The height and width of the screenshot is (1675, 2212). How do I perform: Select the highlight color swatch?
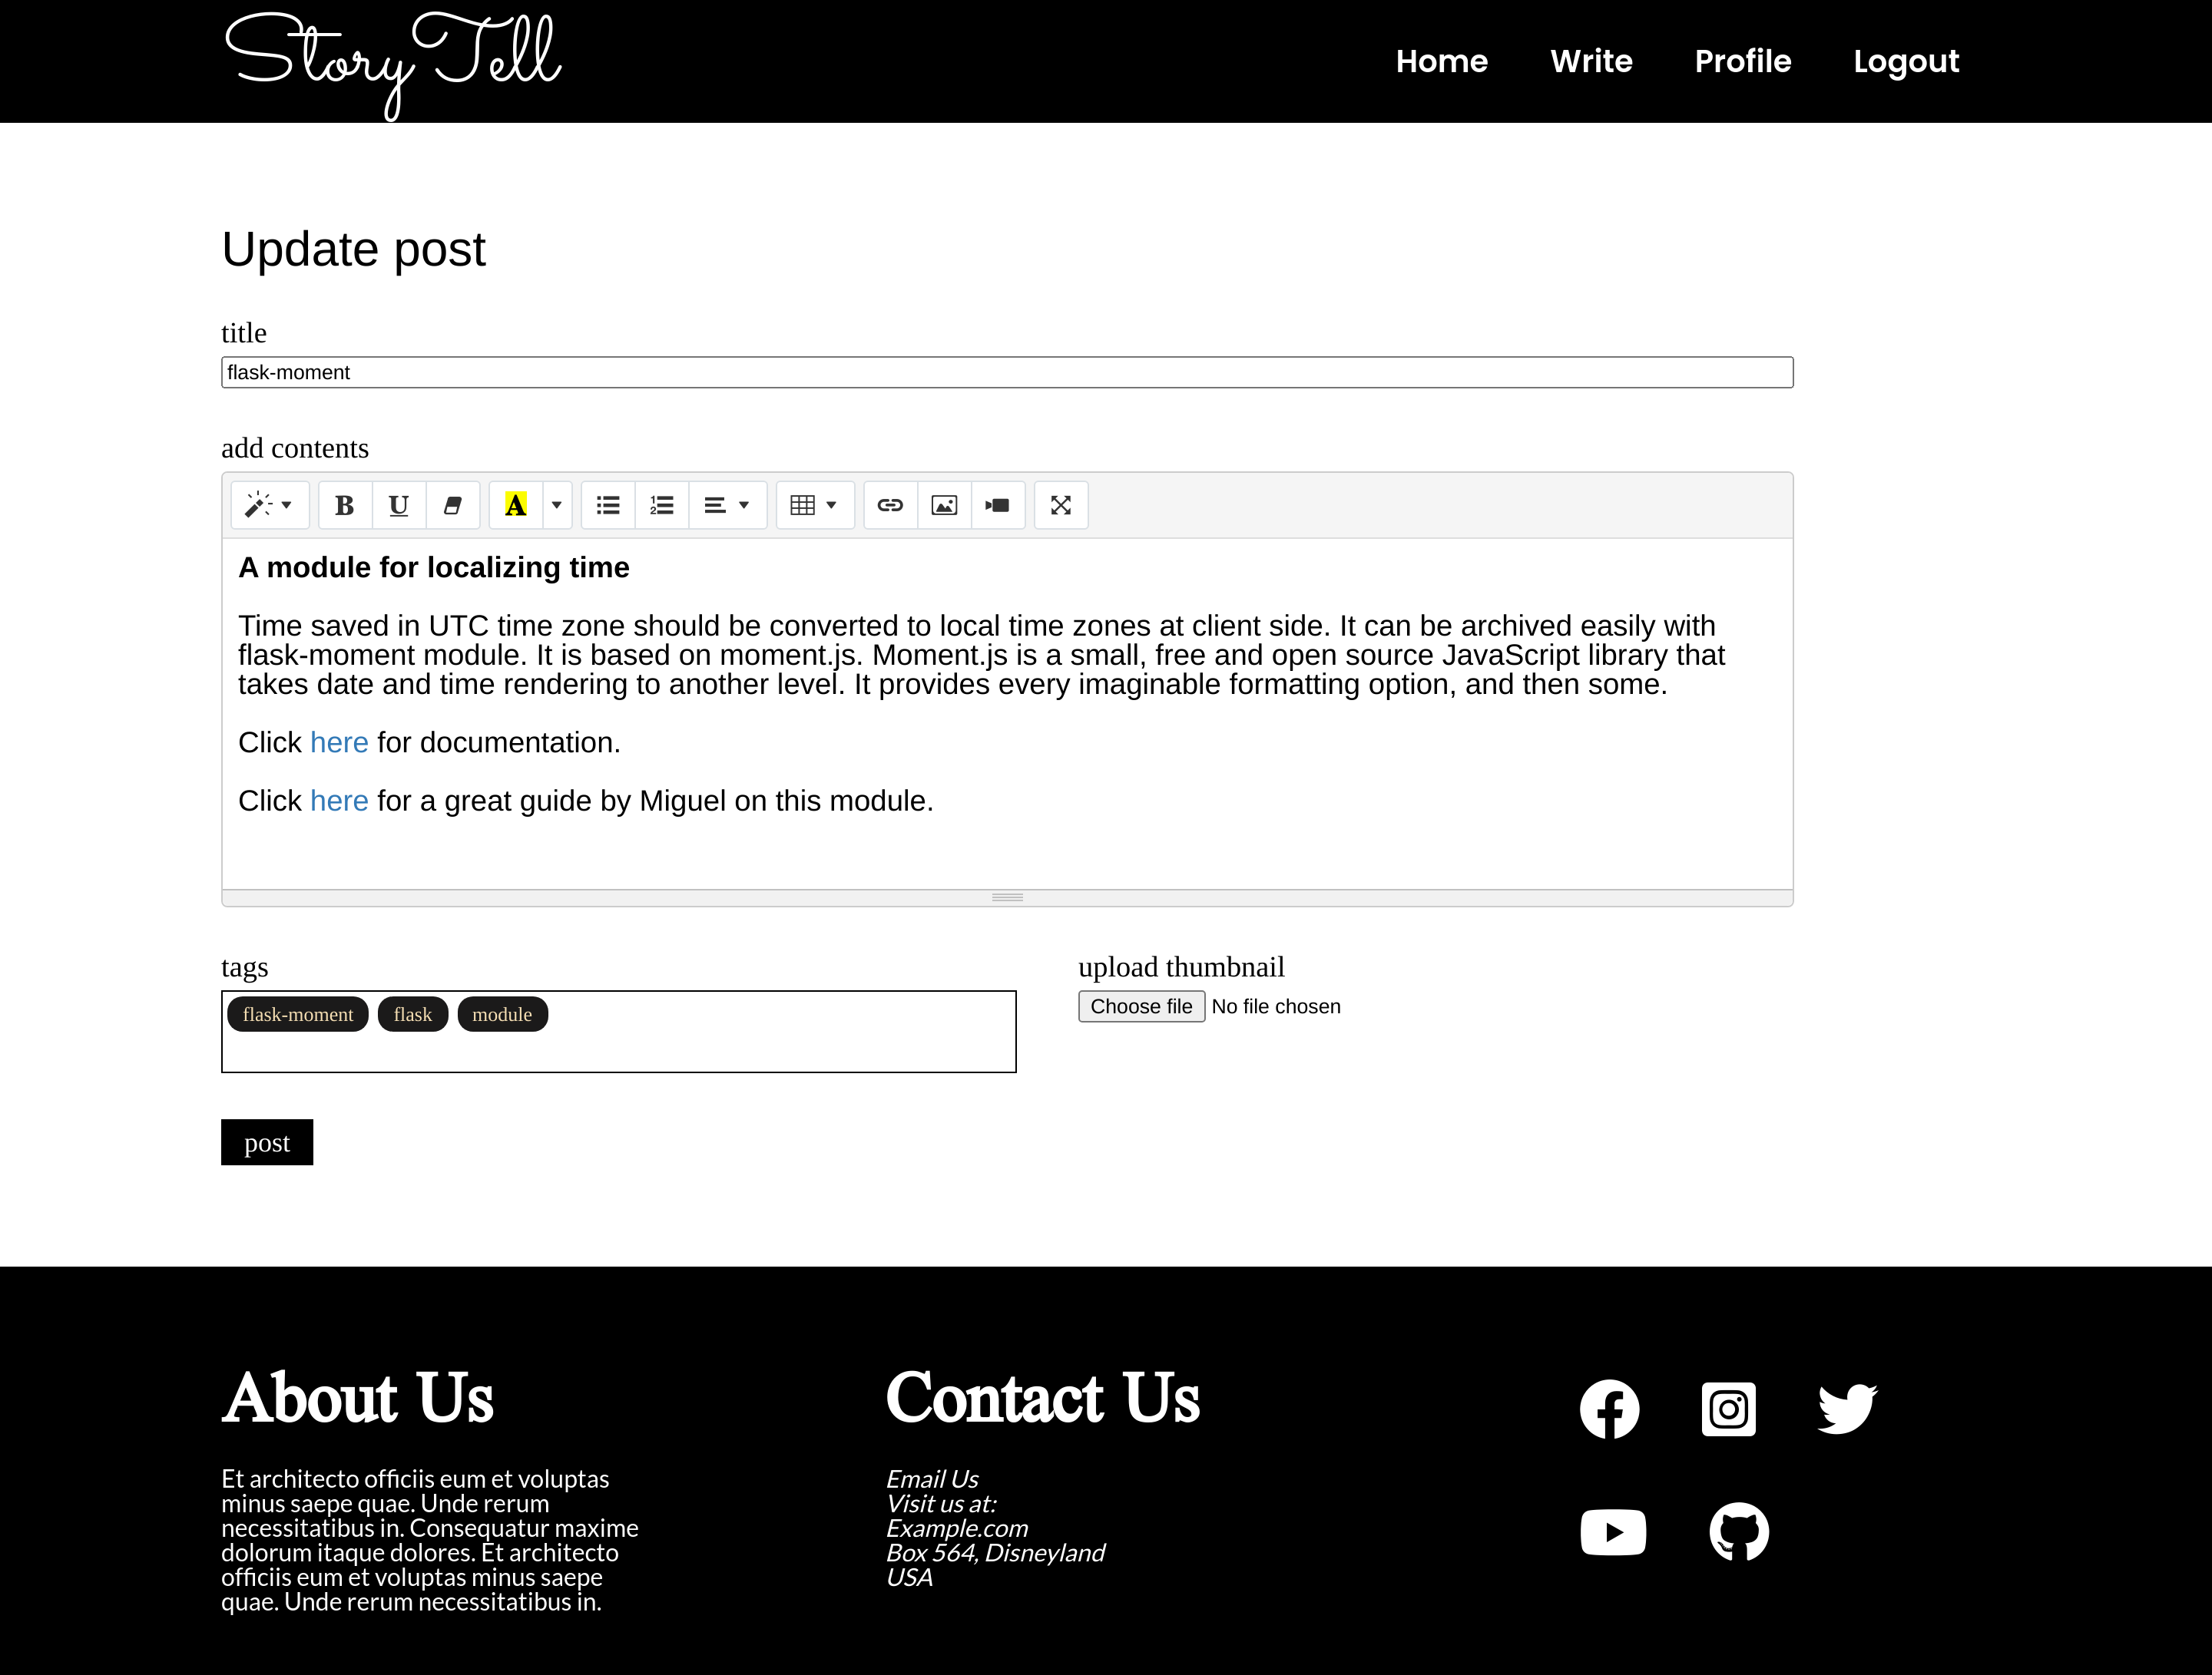[x=515, y=505]
